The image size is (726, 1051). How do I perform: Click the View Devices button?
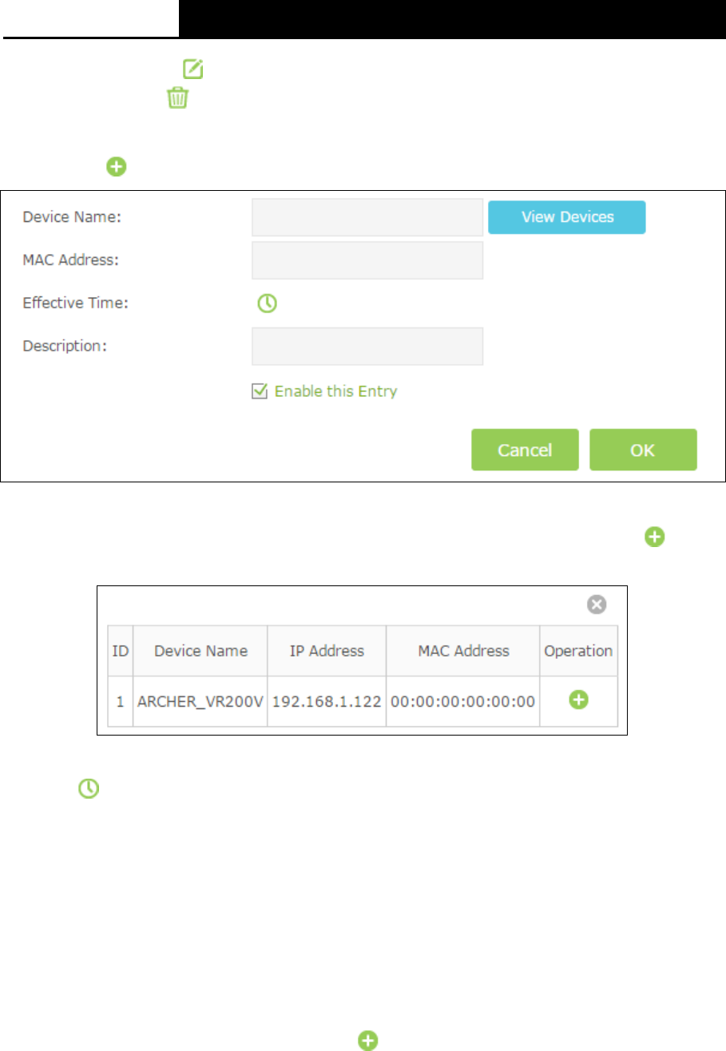pyautogui.click(x=566, y=217)
